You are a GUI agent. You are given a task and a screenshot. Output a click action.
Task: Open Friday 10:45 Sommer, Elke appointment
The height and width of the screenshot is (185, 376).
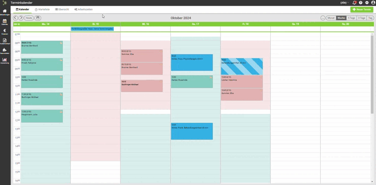tap(242, 95)
